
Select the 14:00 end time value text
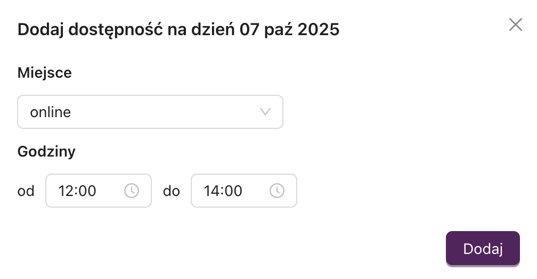point(223,191)
